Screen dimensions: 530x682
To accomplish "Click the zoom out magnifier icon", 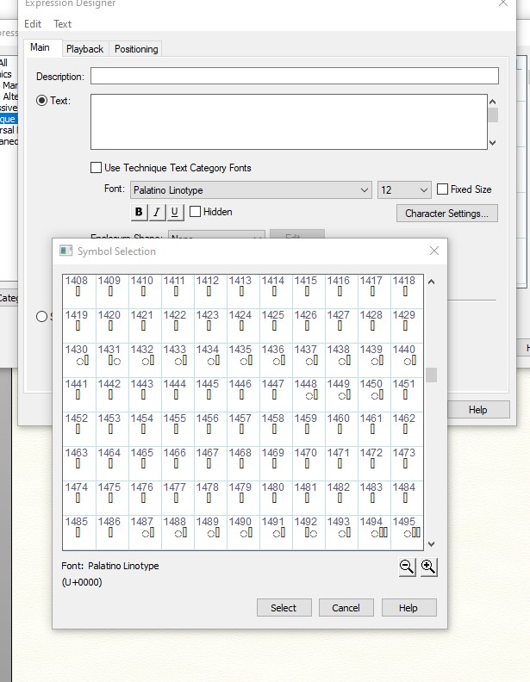I will click(408, 567).
